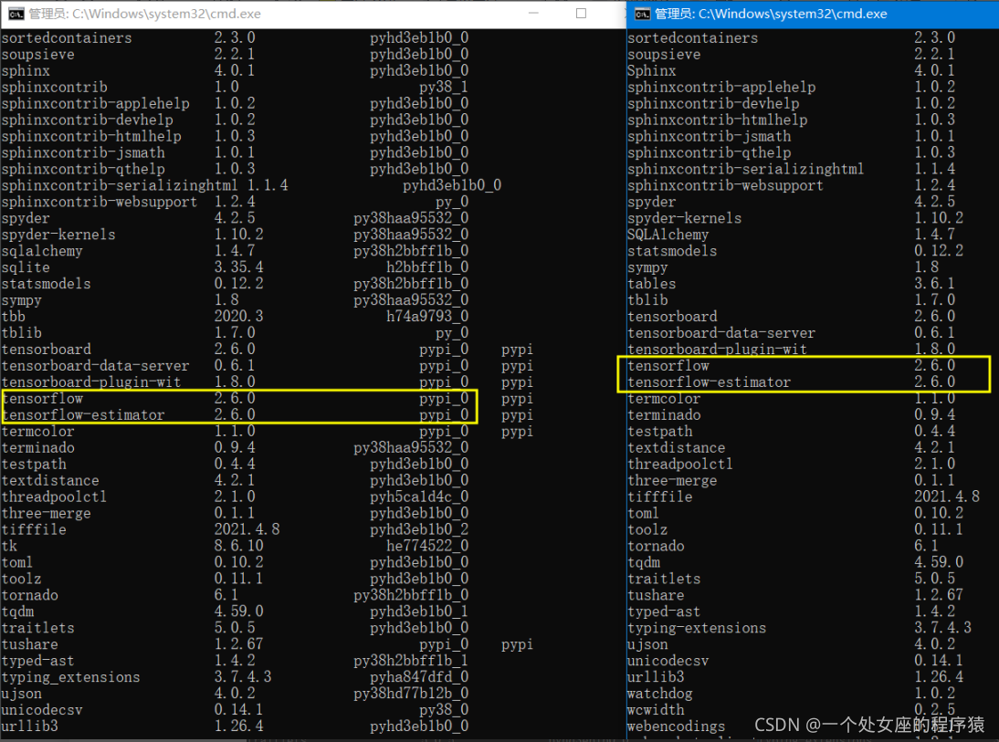Select 'typing-extensions' in the right window
This screenshot has width=999, height=742.
pos(697,628)
